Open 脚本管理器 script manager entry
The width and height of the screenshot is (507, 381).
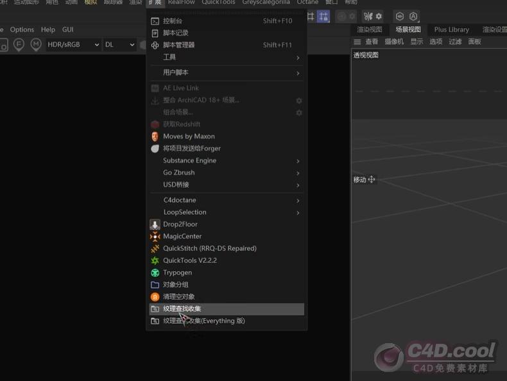[227, 46]
